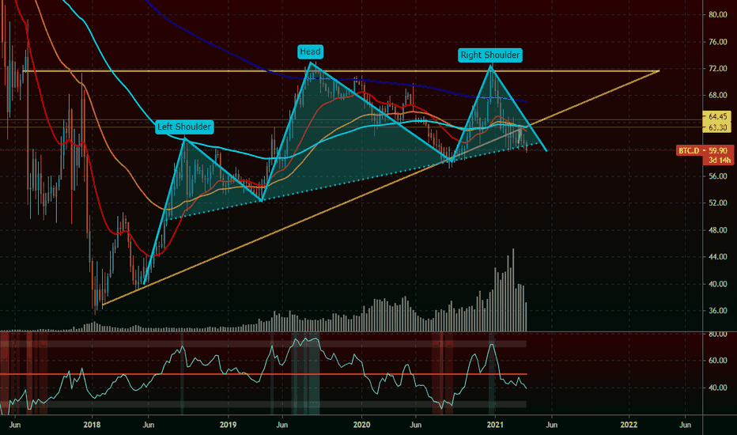
Task: Click 44.00 on the price scale
Action: click(718, 257)
